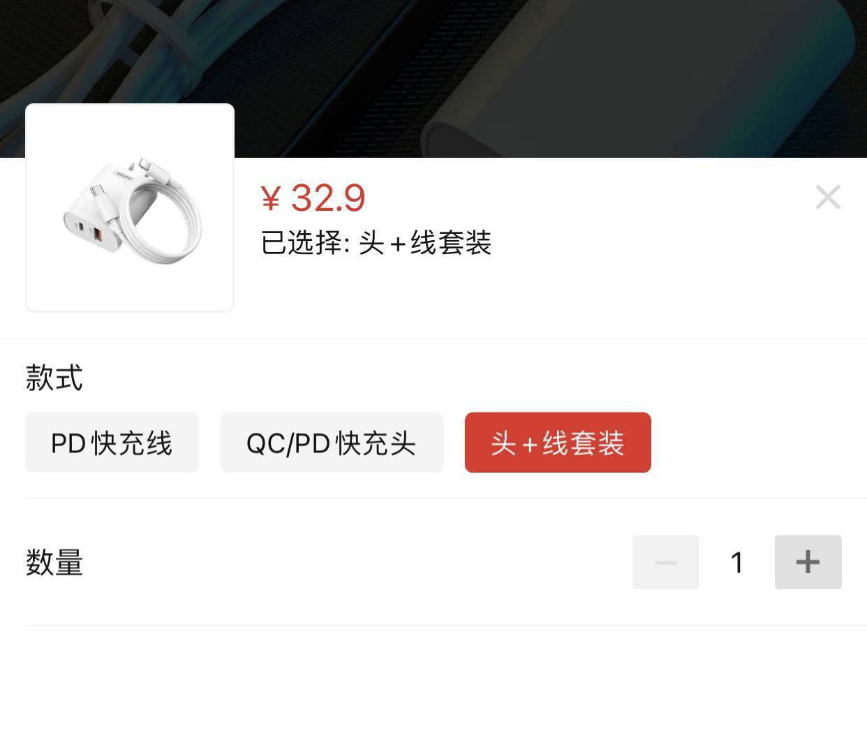Click the 款式 section label
This screenshot has height=740, width=867.
click(54, 378)
